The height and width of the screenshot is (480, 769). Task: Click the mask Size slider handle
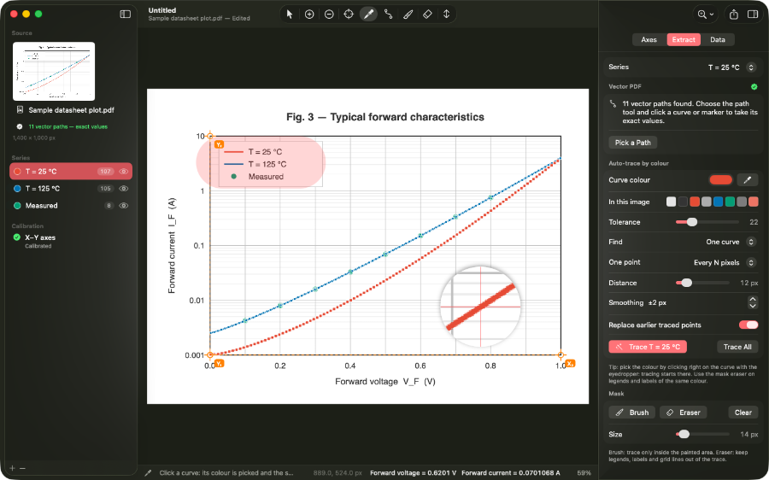[x=684, y=434]
